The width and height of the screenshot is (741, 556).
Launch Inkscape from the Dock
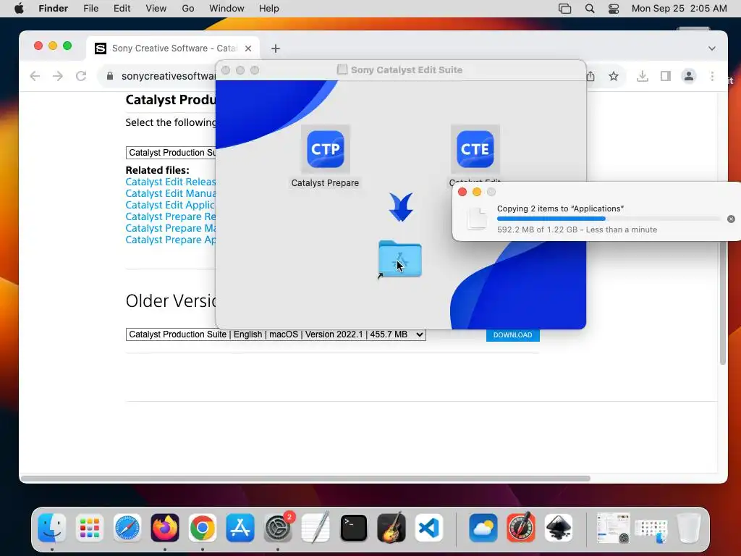click(x=559, y=528)
